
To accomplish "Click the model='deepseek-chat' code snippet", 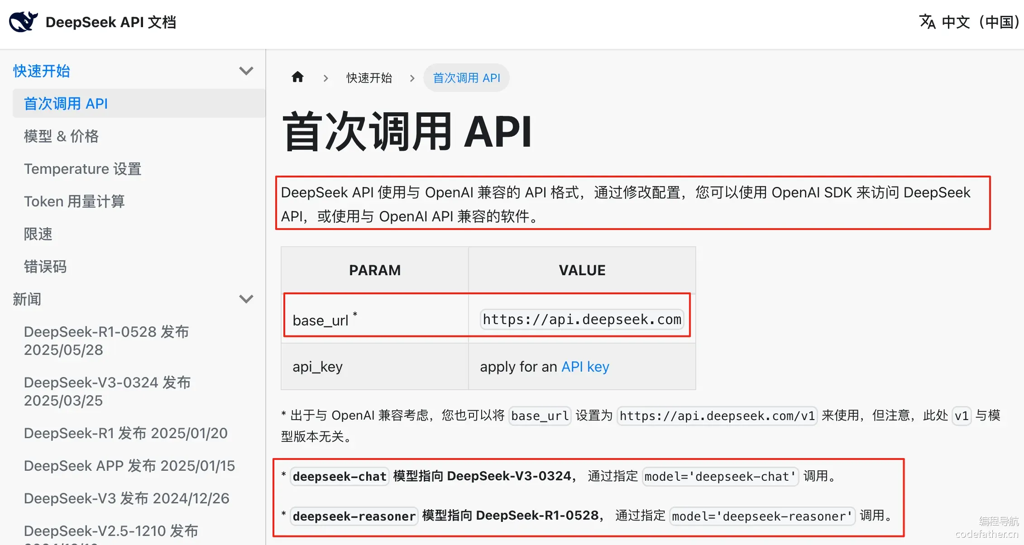I will 720,476.
